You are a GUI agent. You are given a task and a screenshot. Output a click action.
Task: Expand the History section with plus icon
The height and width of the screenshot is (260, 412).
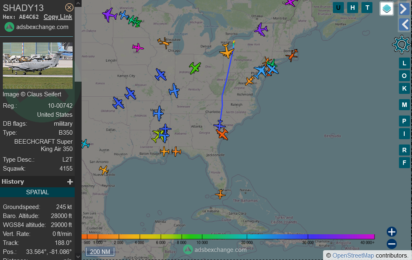70,182
